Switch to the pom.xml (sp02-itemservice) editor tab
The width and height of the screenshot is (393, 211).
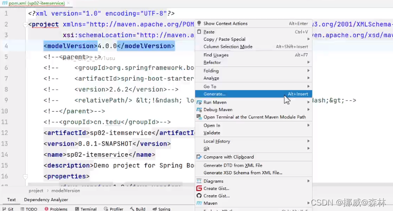[x=36, y=3]
